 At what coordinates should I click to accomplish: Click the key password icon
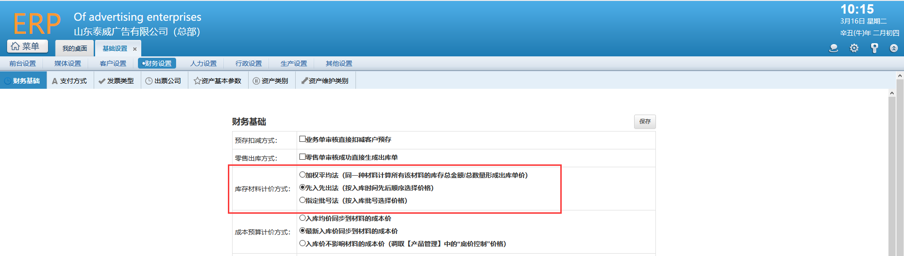tap(874, 48)
